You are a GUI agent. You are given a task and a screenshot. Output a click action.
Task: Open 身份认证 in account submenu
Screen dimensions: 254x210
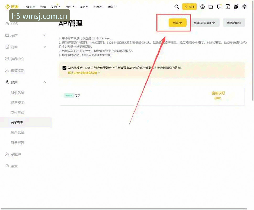pyautogui.click(x=18, y=92)
